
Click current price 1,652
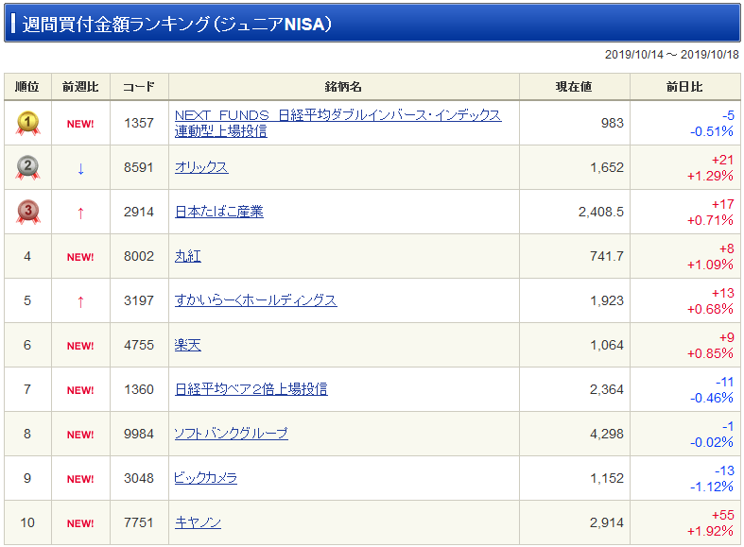click(607, 168)
